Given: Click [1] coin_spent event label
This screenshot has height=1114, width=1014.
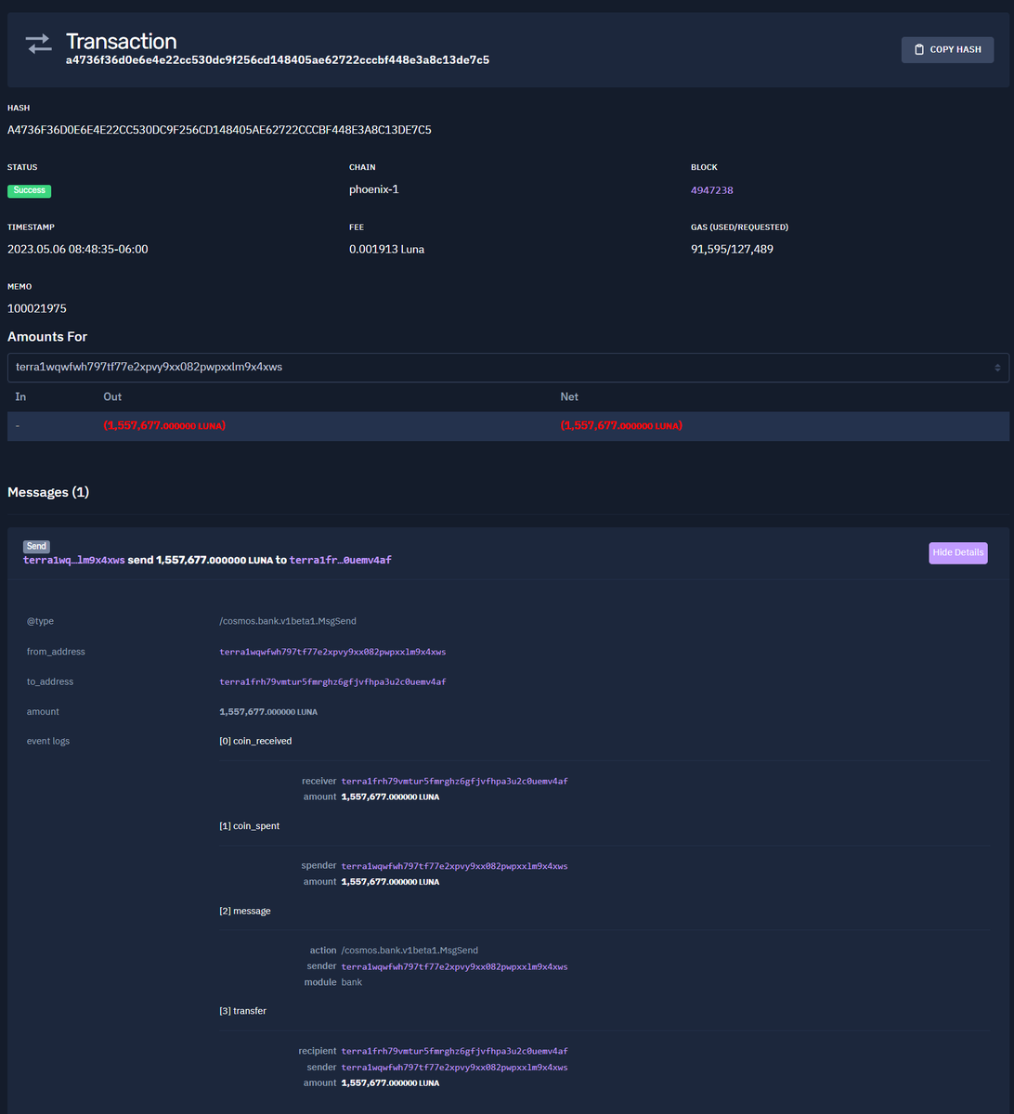Looking at the screenshot, I should tap(249, 826).
